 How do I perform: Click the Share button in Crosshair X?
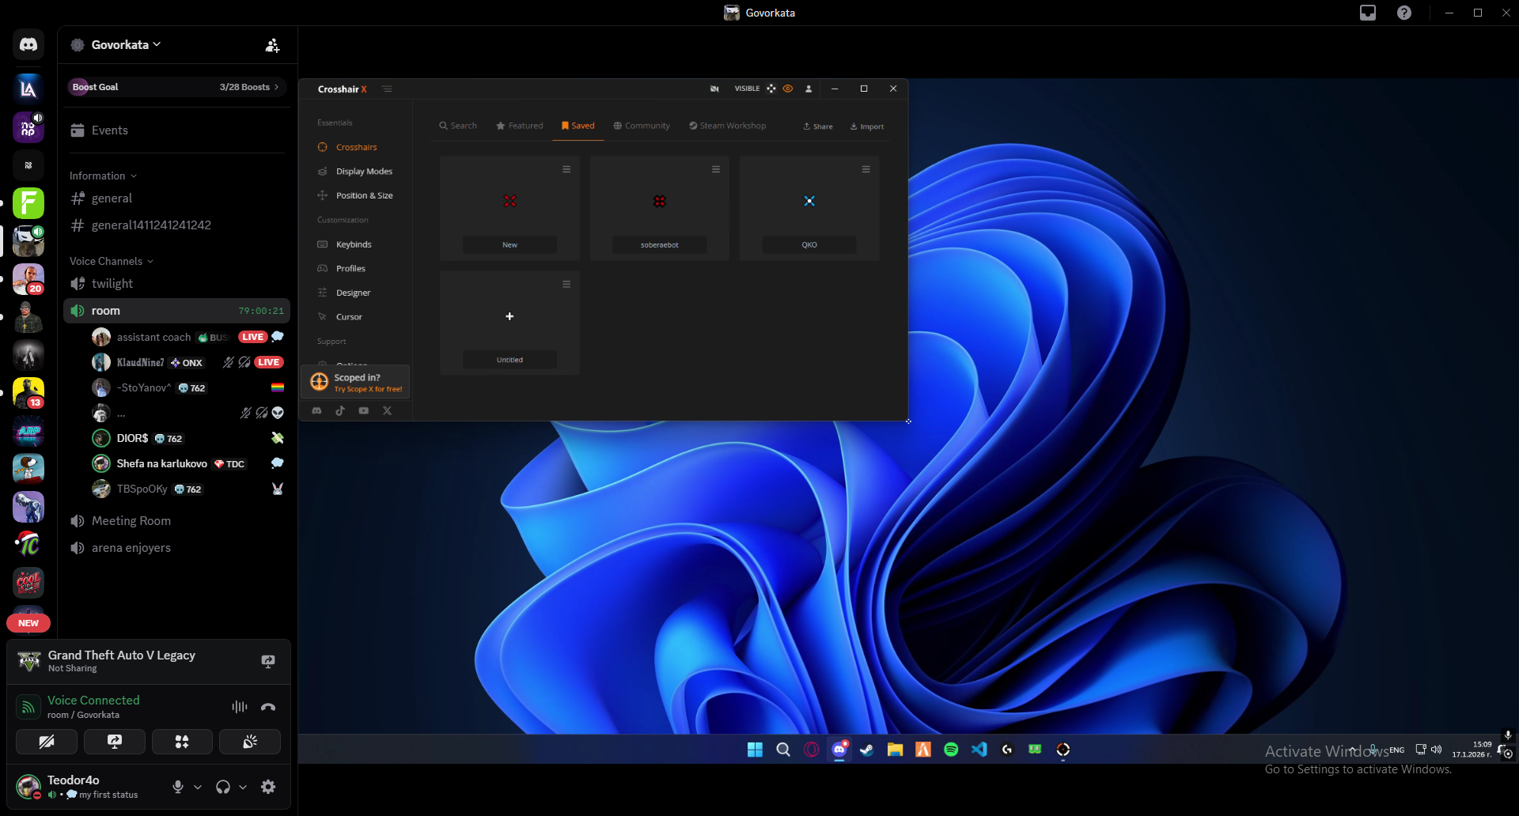coord(818,127)
